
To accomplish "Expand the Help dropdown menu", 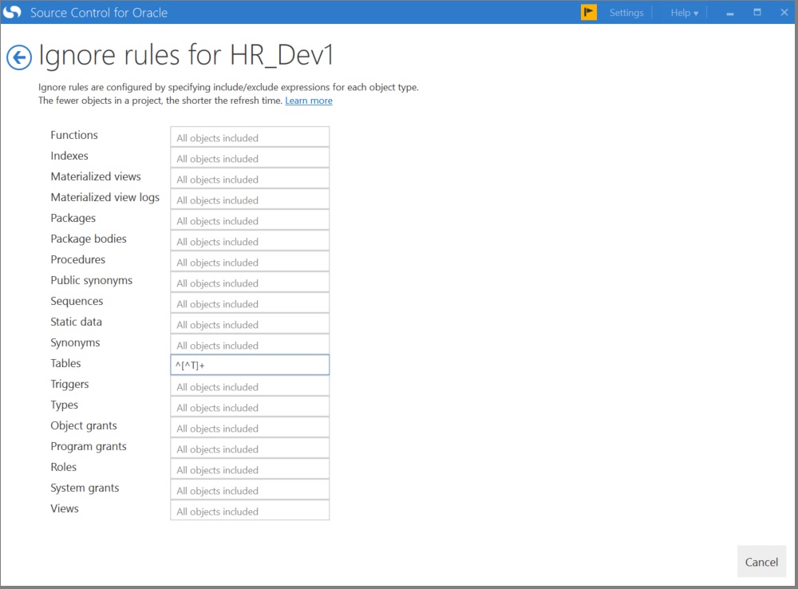I will 682,12.
